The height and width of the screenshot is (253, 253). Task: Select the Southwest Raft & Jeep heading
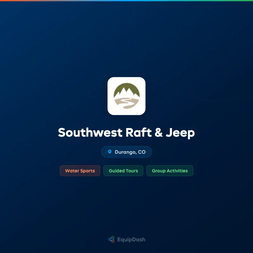(126, 133)
